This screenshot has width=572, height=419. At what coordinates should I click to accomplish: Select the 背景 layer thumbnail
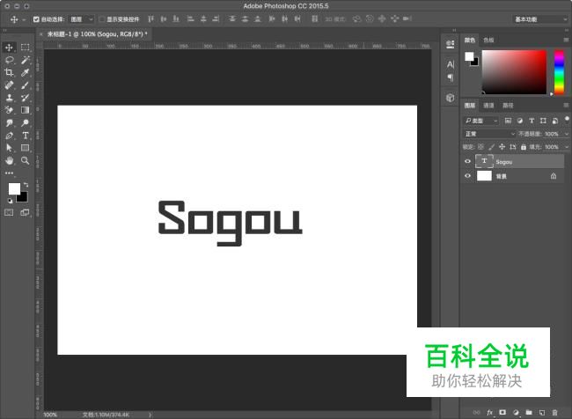tap(484, 176)
